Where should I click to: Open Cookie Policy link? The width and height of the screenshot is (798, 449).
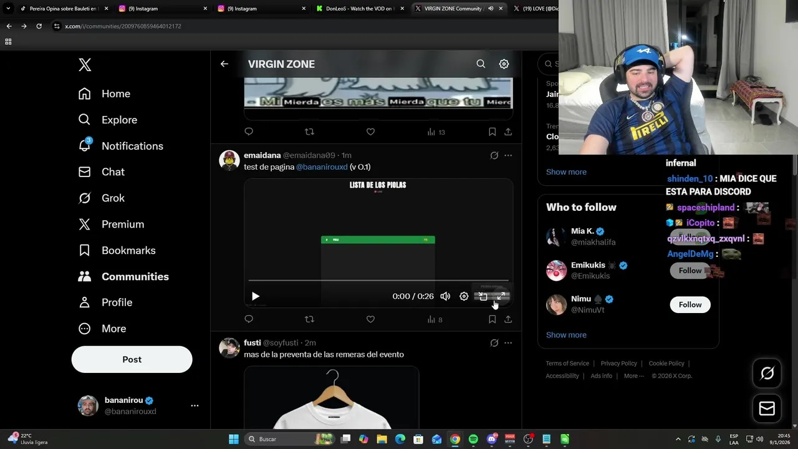click(666, 364)
